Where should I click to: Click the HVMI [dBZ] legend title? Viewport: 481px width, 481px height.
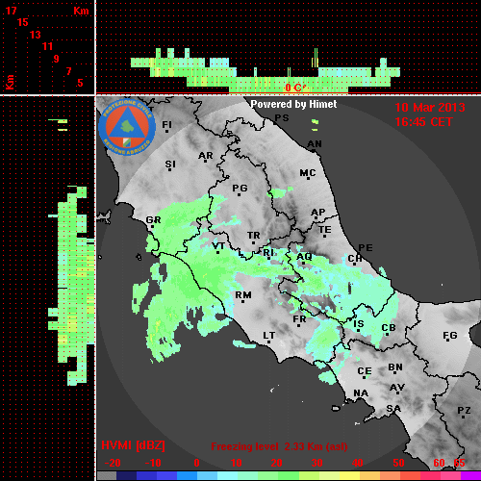[133, 445]
